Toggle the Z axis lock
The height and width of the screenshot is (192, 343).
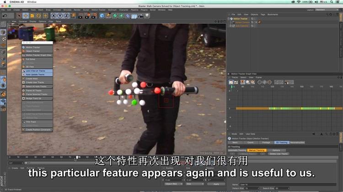[x=66, y=16]
